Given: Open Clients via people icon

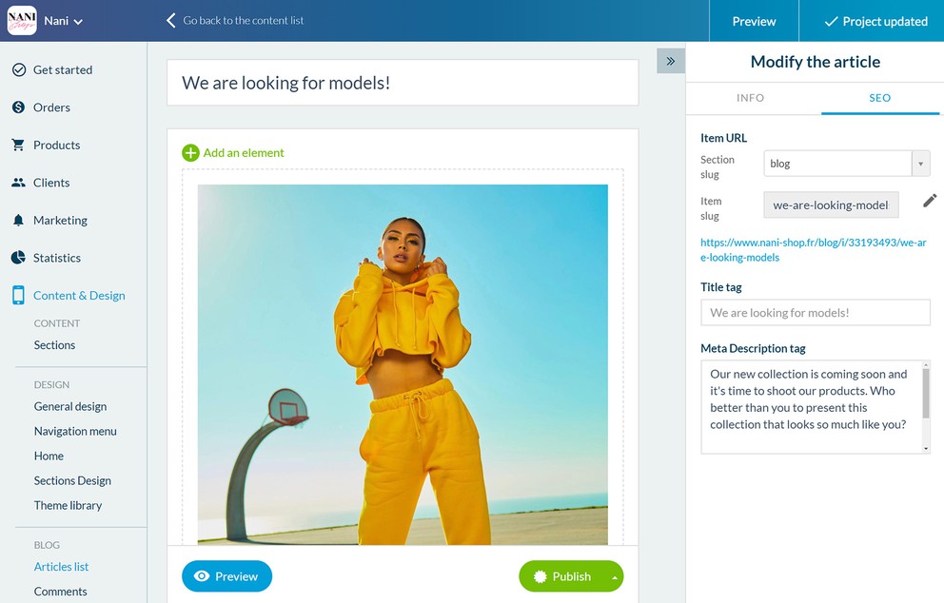Looking at the screenshot, I should coord(19,183).
